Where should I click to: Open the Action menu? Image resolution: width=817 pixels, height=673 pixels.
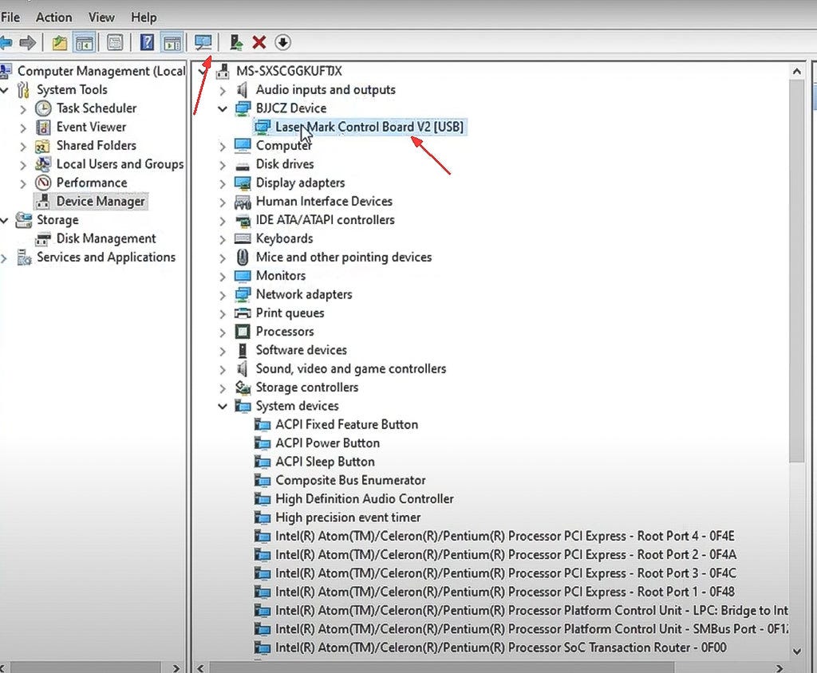pyautogui.click(x=53, y=18)
